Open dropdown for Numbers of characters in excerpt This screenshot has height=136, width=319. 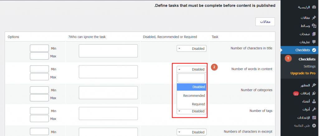pyautogui.click(x=192, y=132)
